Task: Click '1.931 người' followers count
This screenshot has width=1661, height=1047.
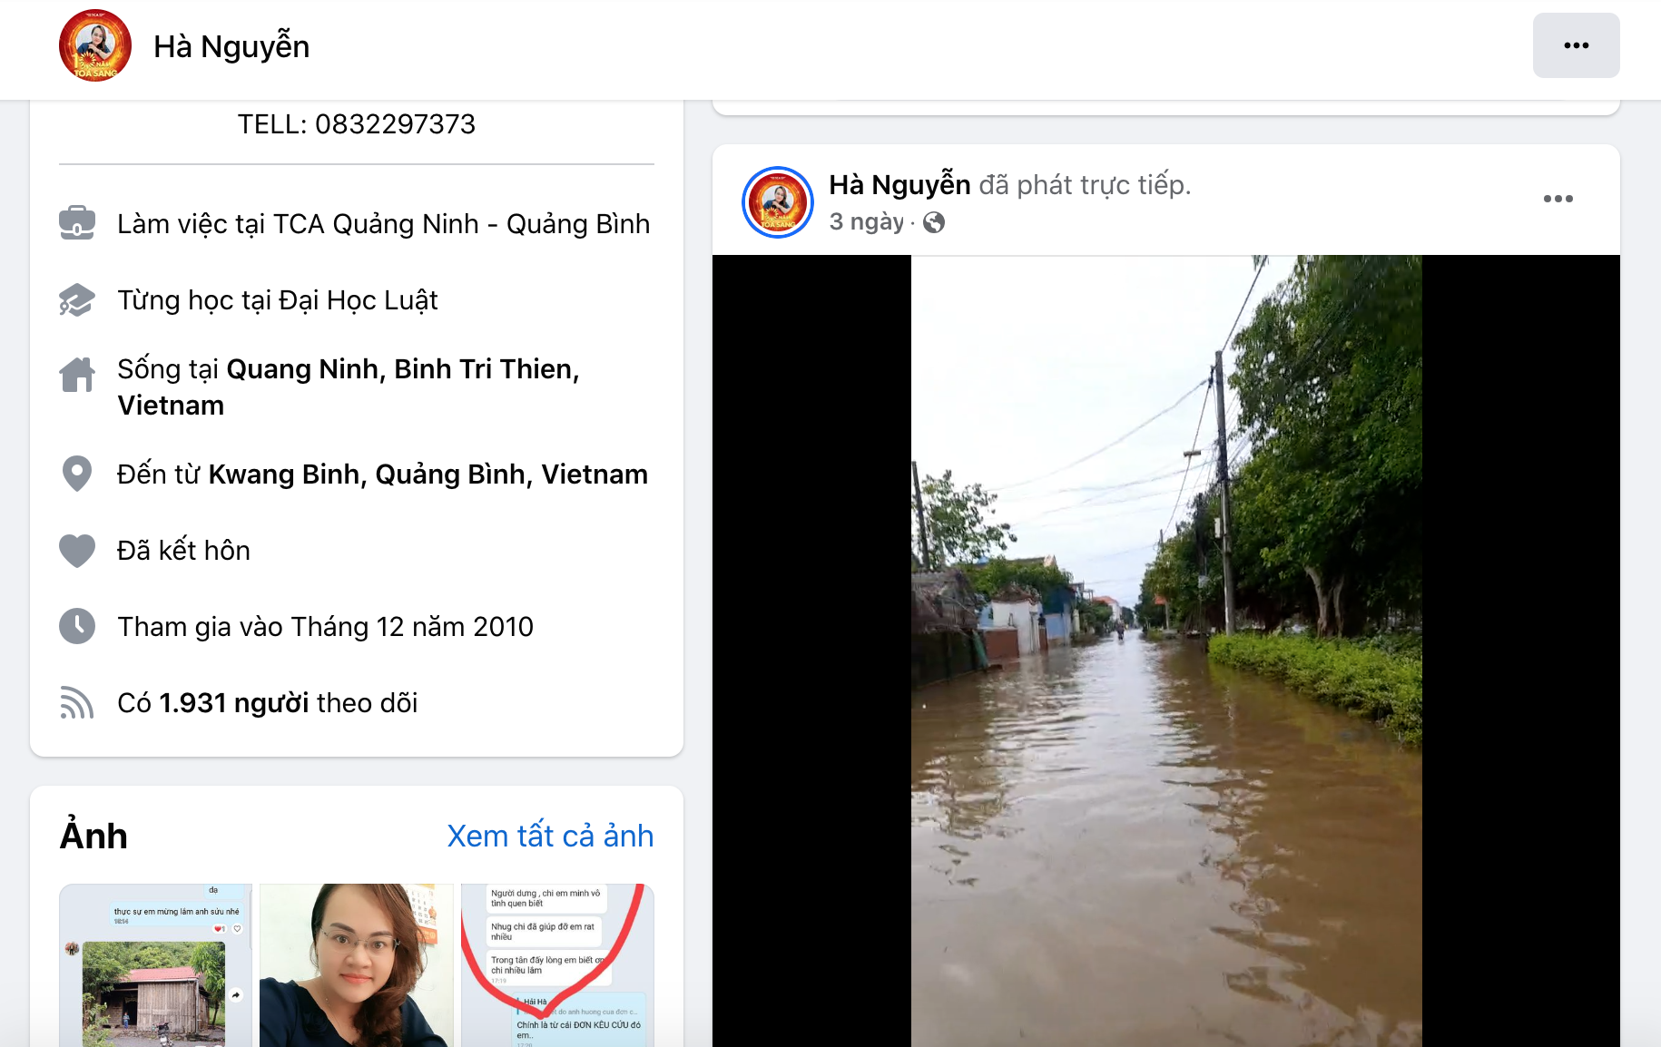Action: (233, 703)
